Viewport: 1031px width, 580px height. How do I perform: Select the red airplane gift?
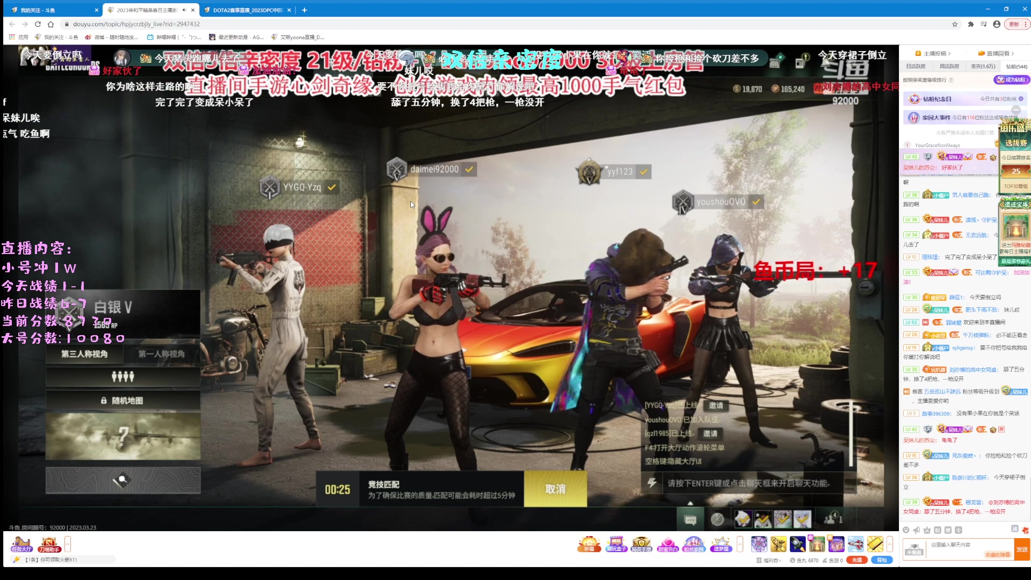(x=855, y=544)
